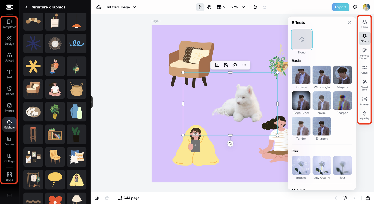Open the Shapes panel
Screen dimensions: 374x204
(x=9, y=91)
